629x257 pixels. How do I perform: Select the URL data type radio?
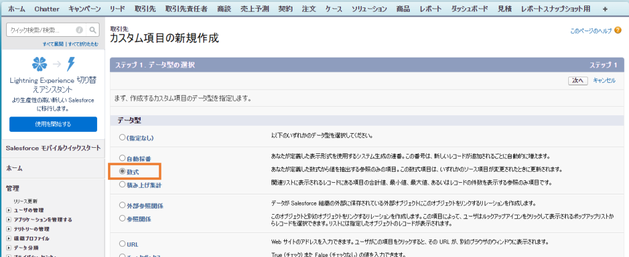pos(122,244)
